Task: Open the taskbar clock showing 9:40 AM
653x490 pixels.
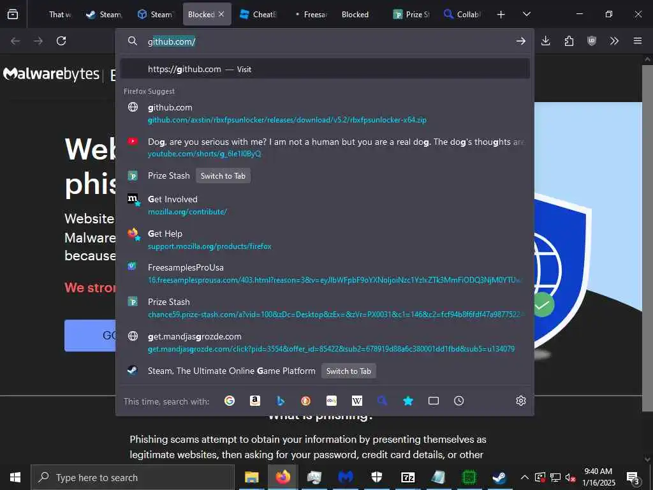Action: tap(598, 477)
